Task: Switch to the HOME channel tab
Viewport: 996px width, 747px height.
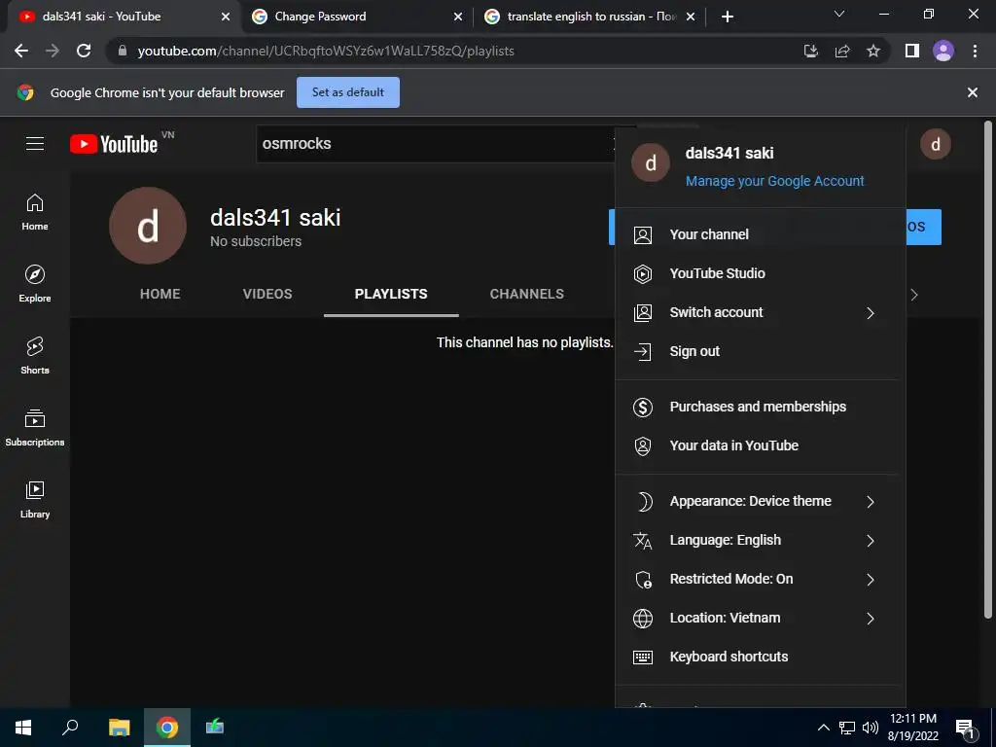Action: pyautogui.click(x=160, y=294)
